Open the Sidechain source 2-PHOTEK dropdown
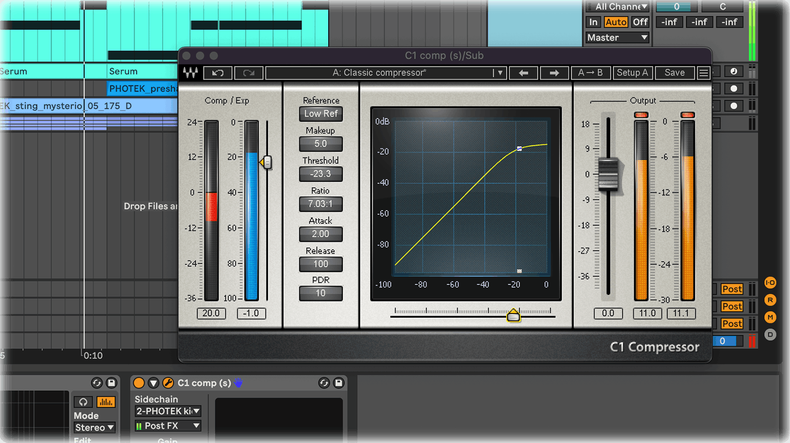The width and height of the screenshot is (790, 443). pyautogui.click(x=168, y=411)
